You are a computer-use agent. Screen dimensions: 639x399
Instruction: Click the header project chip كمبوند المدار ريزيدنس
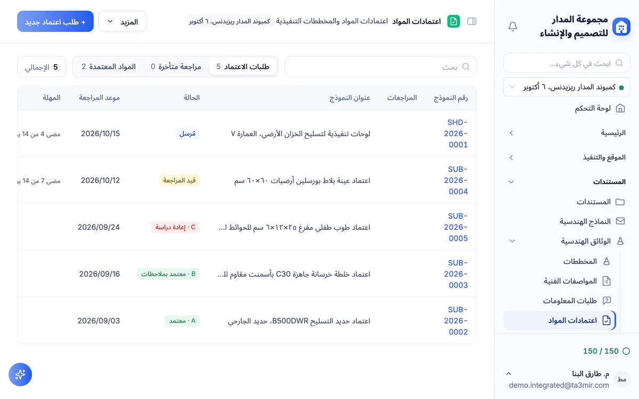coord(230,21)
